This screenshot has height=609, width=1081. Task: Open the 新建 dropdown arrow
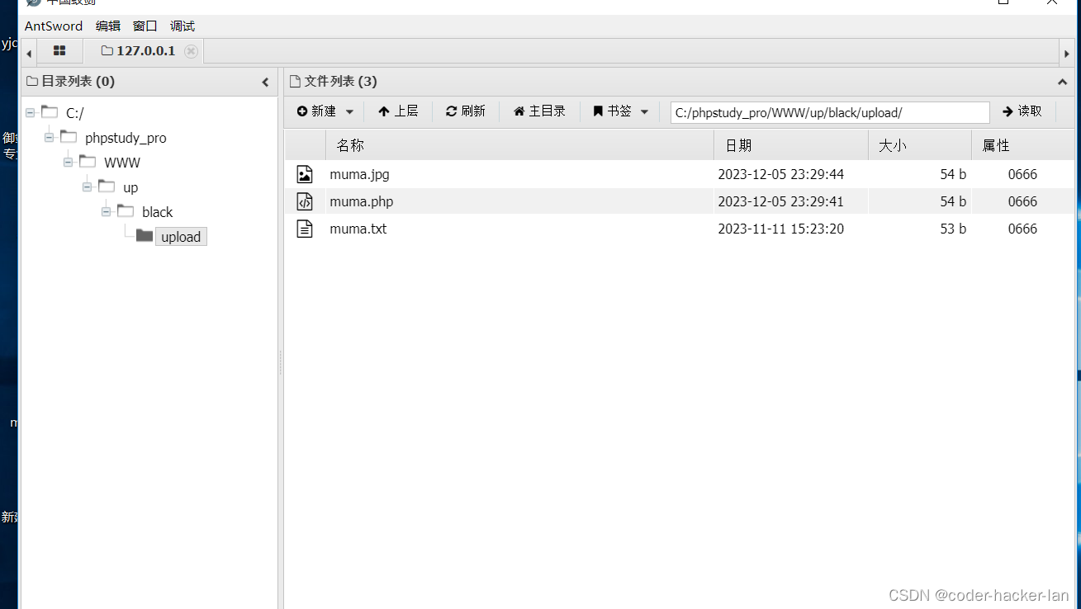point(349,111)
